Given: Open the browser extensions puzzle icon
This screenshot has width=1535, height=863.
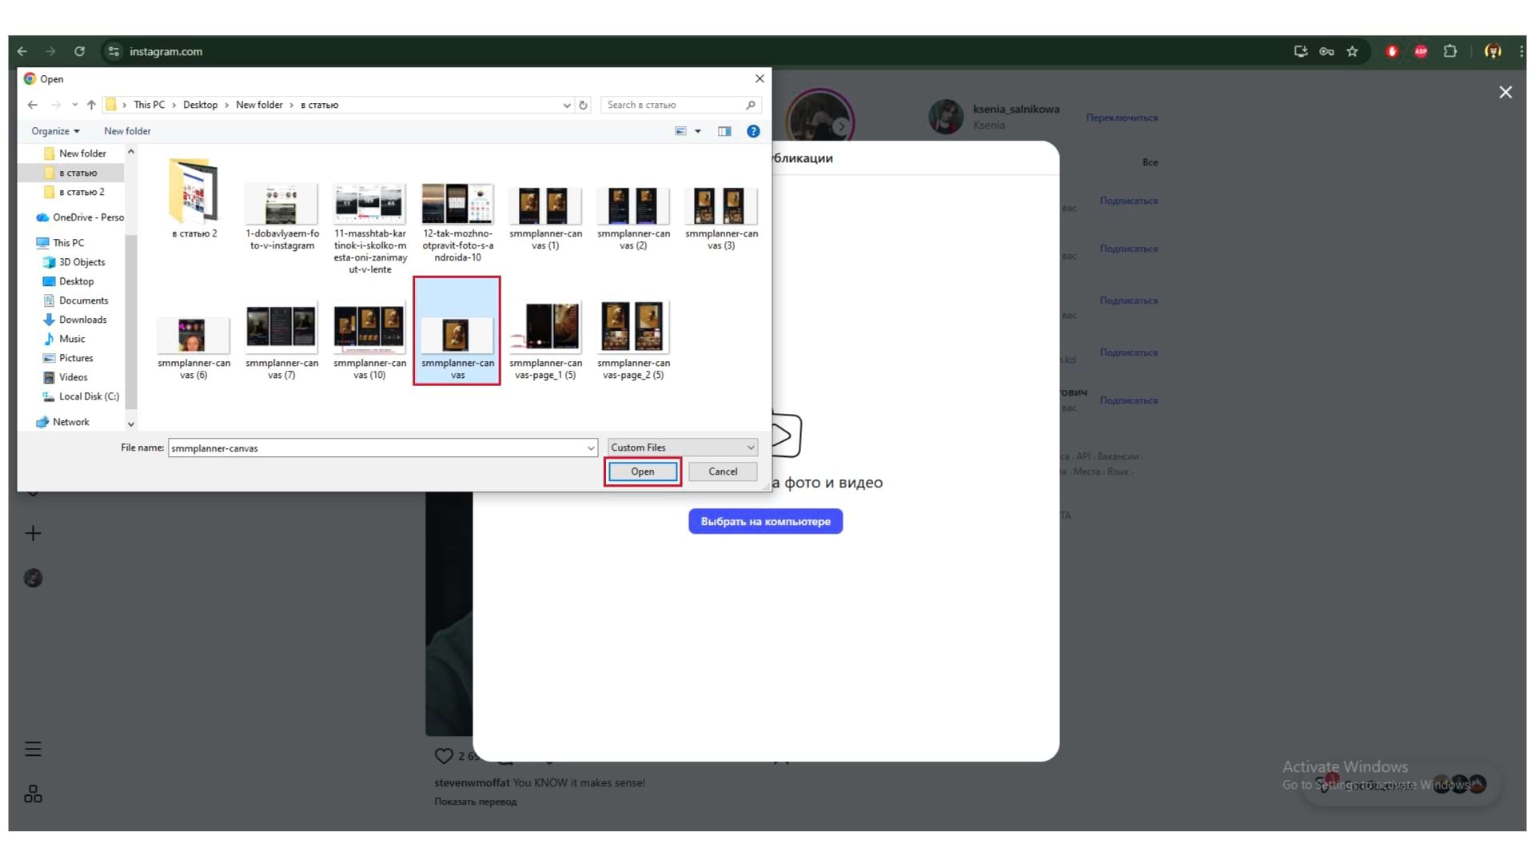Looking at the screenshot, I should coord(1450,51).
